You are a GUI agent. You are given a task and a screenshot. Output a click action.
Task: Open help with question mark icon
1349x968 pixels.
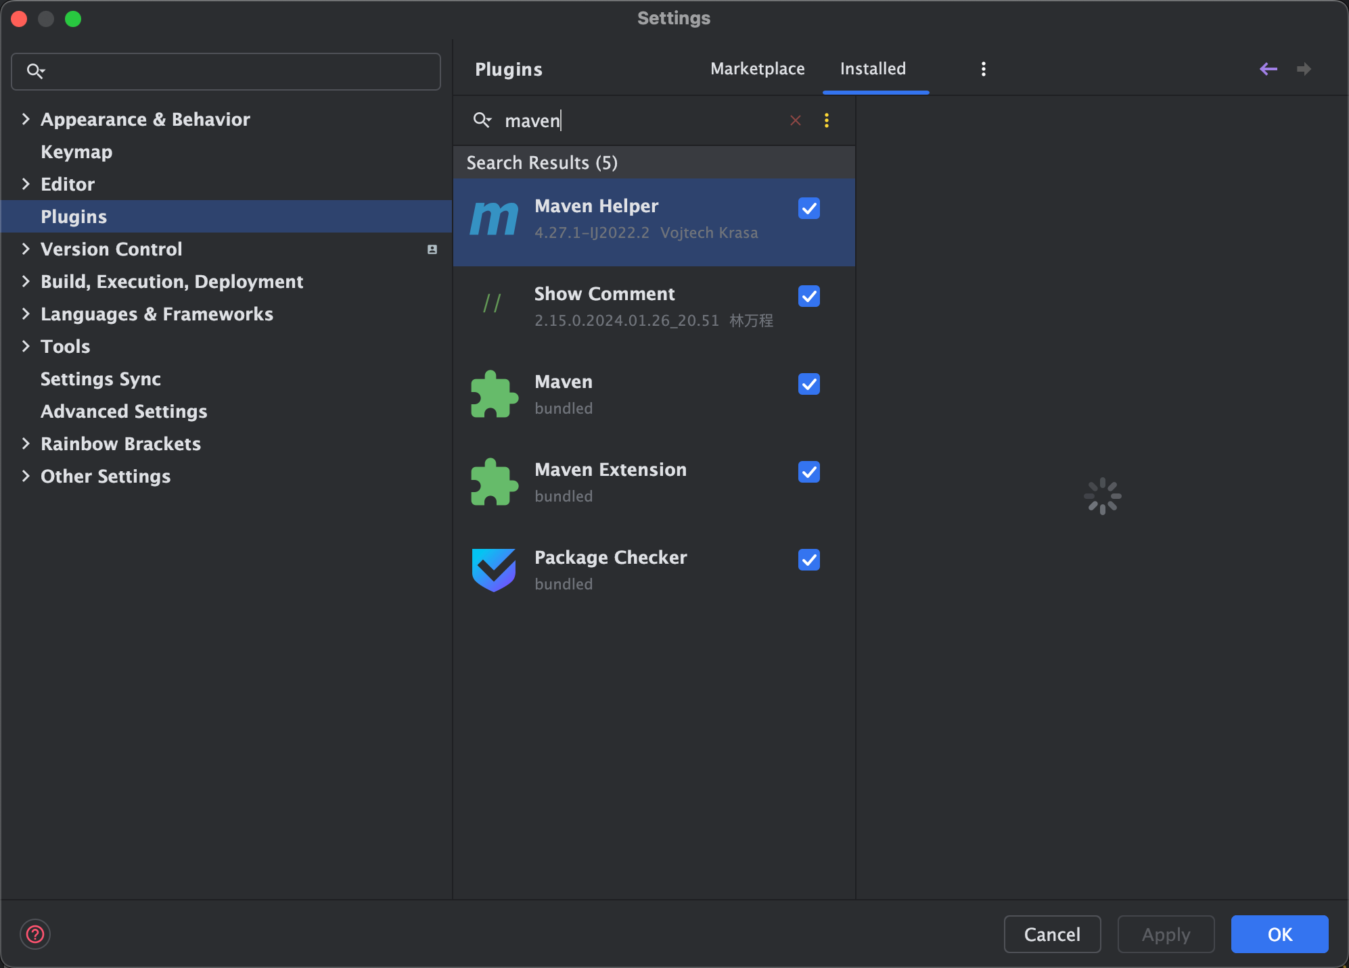click(35, 934)
